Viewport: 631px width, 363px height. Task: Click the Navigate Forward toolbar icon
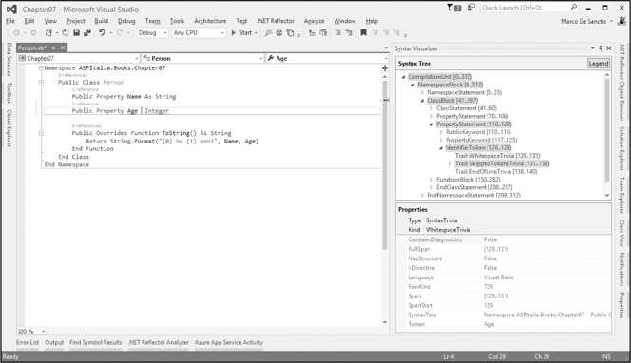[x=33, y=33]
